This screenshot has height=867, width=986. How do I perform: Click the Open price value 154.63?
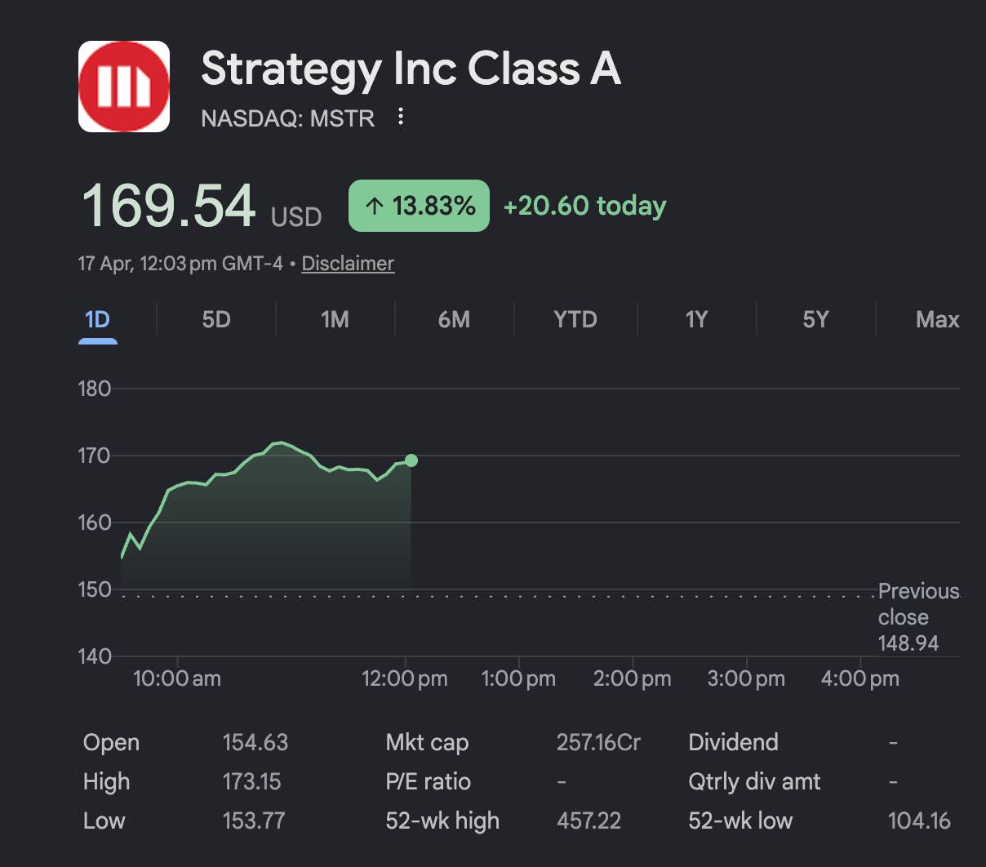point(255,742)
